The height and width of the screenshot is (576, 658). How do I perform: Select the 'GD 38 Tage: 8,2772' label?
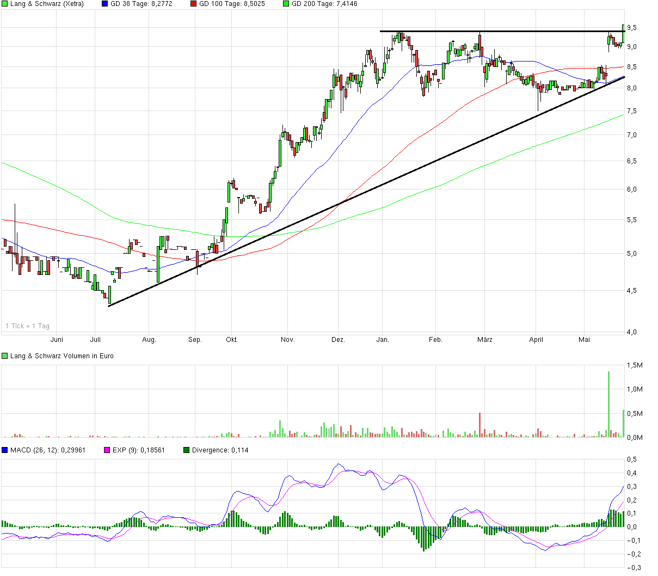142,4
